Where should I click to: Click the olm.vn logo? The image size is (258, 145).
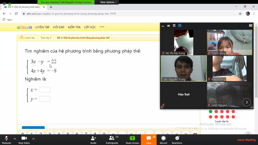click(x=24, y=27)
